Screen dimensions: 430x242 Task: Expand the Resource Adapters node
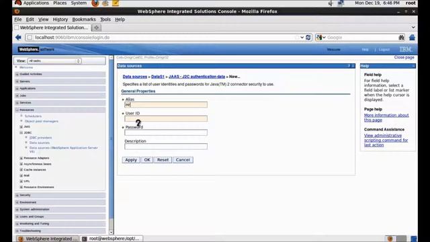pyautogui.click(x=21, y=158)
